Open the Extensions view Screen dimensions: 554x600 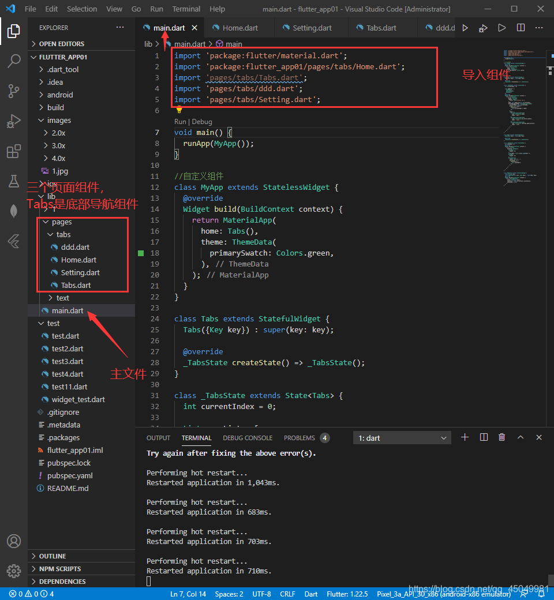[14, 151]
